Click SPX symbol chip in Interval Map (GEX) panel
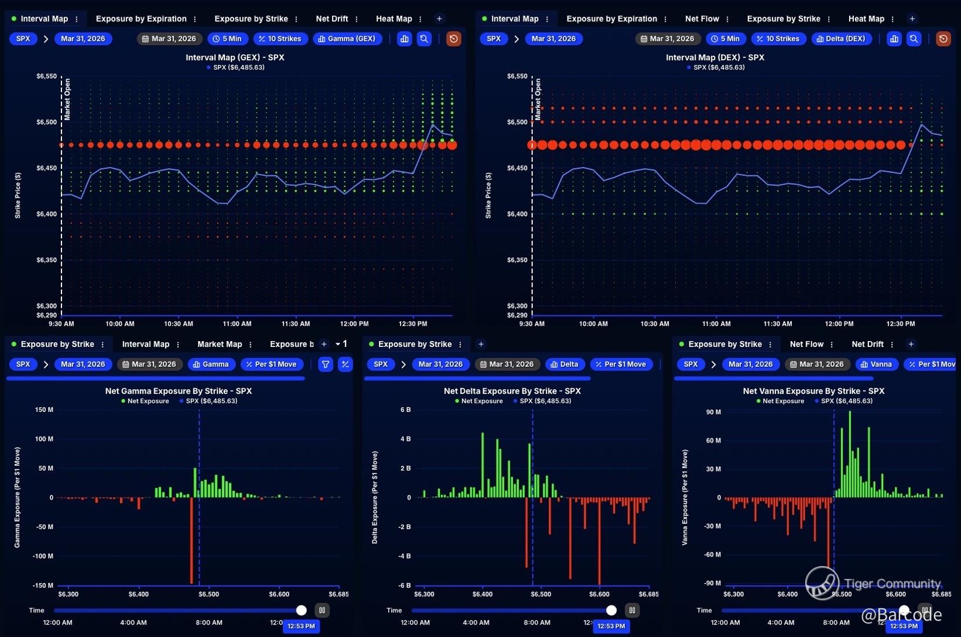Viewport: 961px width, 637px height. (x=23, y=39)
